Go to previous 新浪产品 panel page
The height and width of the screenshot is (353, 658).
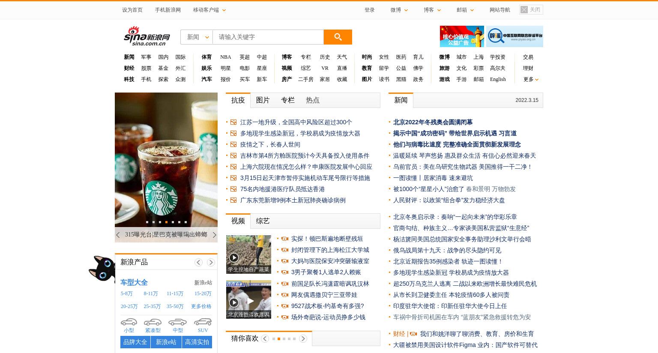point(198,262)
